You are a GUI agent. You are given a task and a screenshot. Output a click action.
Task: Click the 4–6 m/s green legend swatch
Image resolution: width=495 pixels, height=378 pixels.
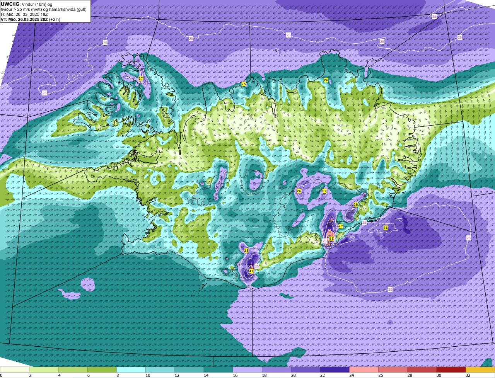[x=73, y=369]
